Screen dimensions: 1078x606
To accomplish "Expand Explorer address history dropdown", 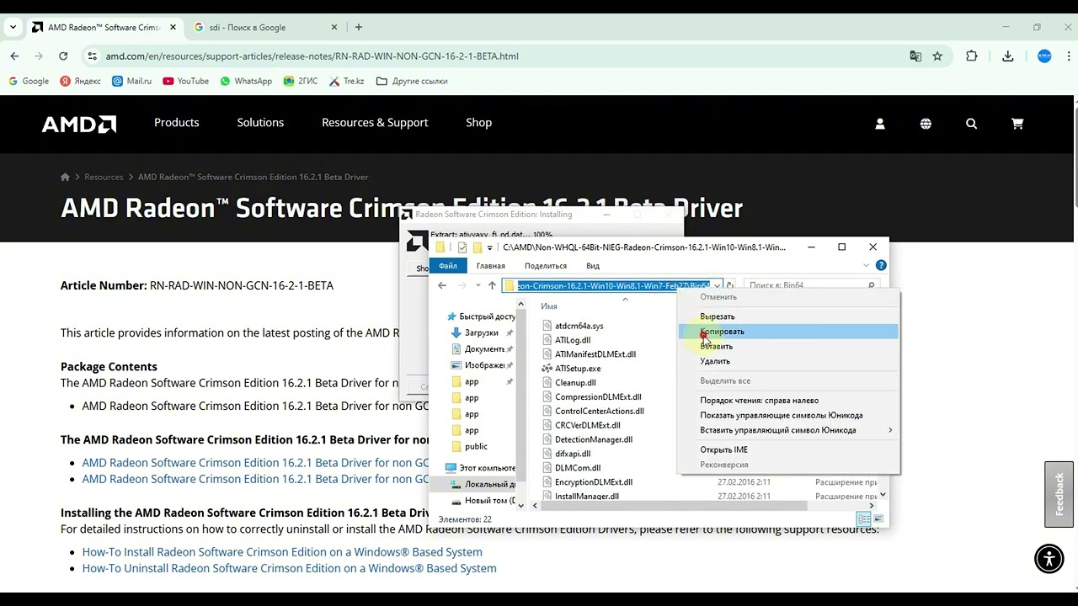I will click(717, 285).
